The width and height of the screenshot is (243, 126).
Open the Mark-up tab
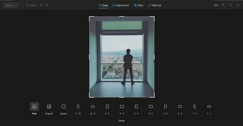tap(154, 5)
